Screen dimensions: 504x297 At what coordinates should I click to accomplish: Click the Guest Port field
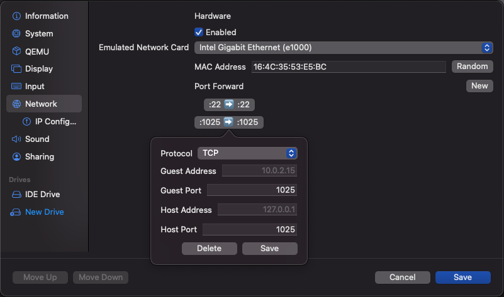point(252,190)
